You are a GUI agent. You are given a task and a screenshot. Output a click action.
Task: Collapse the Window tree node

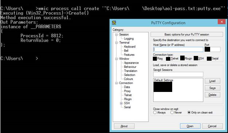pos(116,59)
